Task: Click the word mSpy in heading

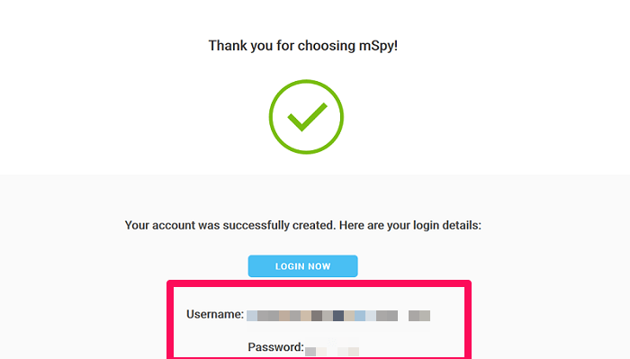Action: [x=378, y=46]
